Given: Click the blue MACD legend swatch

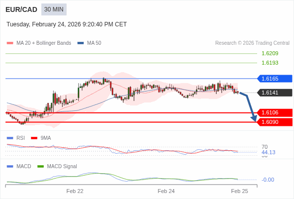Looking at the screenshot, I should [10, 167].
